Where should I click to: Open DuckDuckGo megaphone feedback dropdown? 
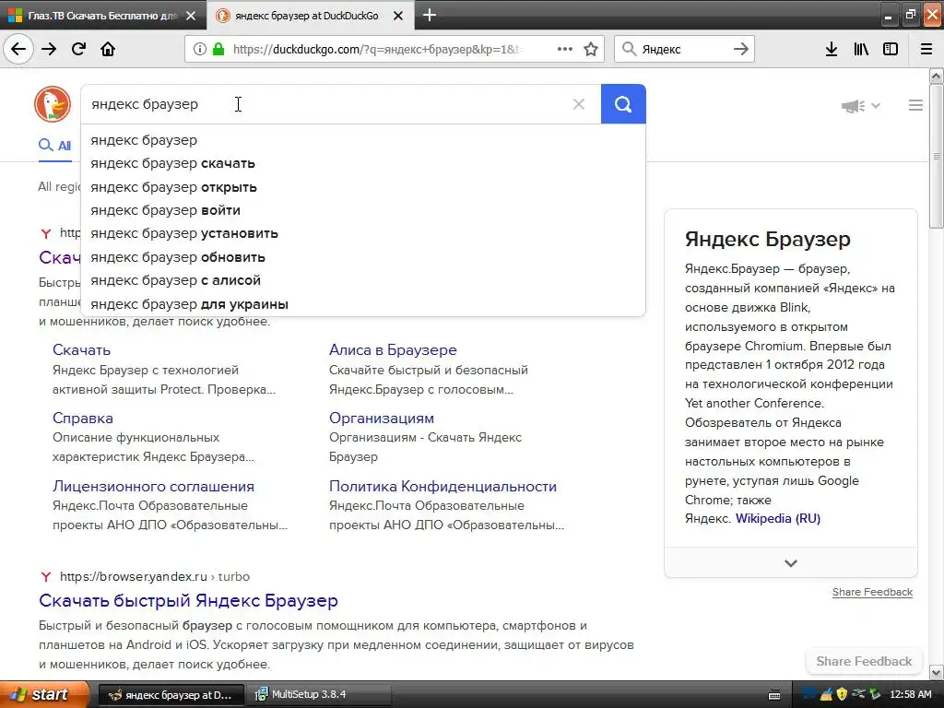click(860, 106)
